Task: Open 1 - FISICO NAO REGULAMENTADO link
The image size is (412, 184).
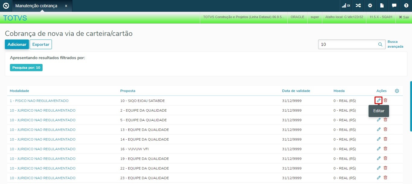Action: pos(39,101)
